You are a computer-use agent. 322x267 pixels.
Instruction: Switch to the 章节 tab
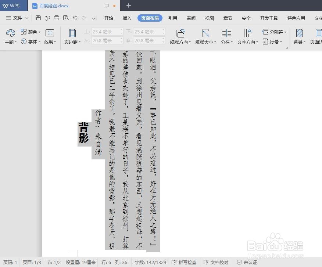pos(228,18)
